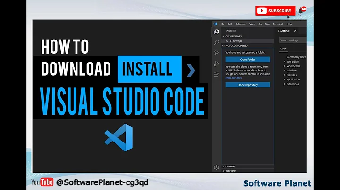Expand Window settings category

[x=291, y=71]
